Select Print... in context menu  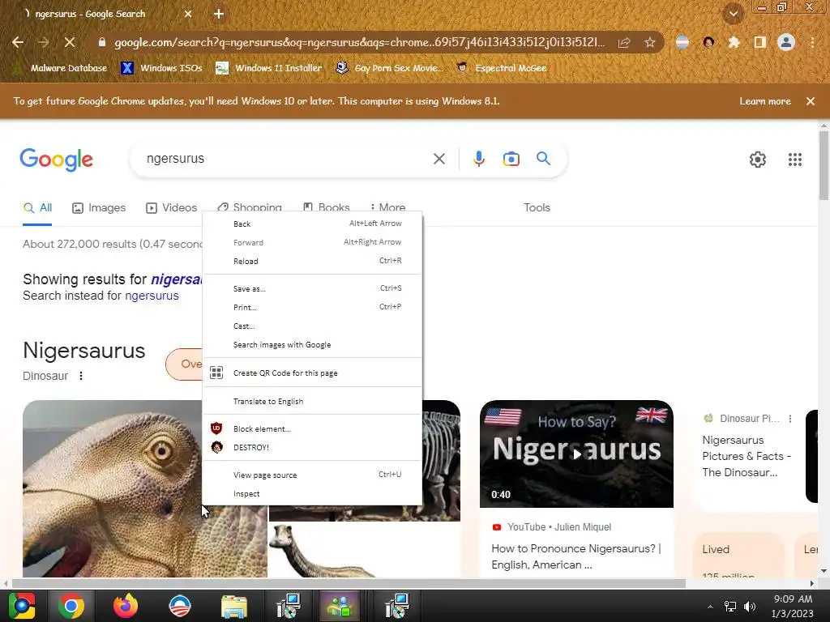tap(312, 307)
